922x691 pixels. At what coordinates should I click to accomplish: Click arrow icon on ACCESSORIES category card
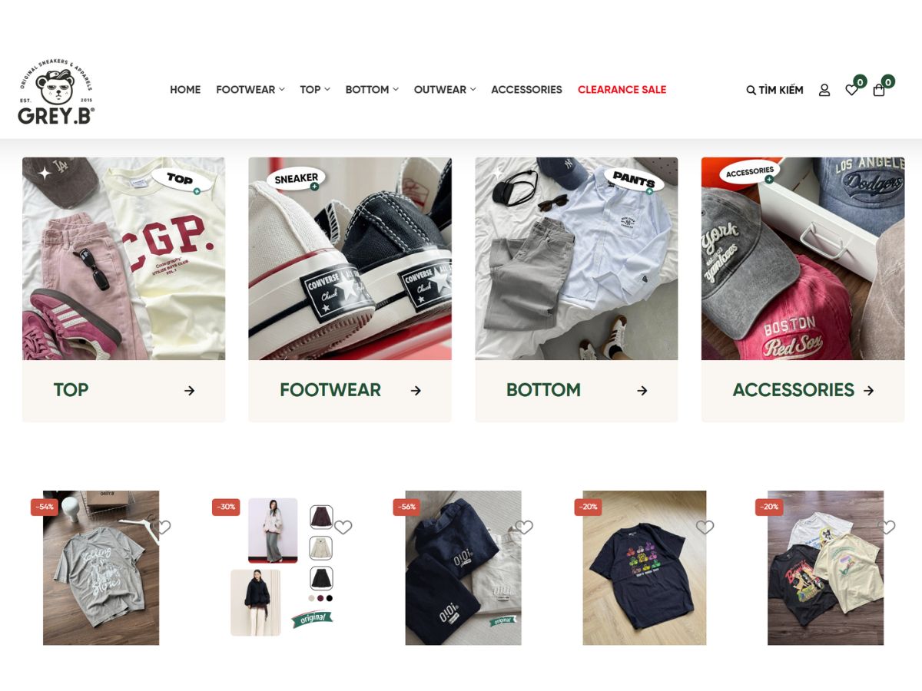click(x=869, y=391)
